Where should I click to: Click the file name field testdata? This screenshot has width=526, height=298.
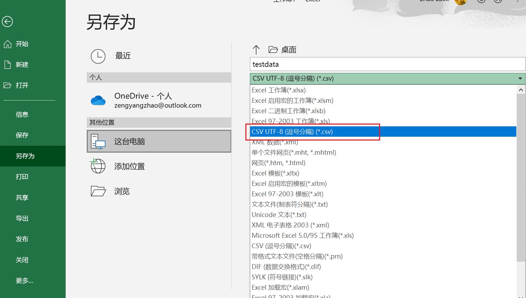coord(387,64)
